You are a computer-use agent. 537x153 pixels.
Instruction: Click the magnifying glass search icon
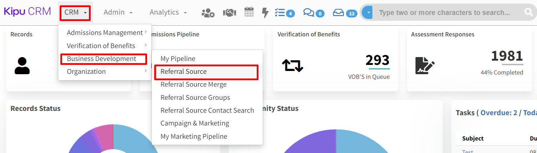[528, 13]
